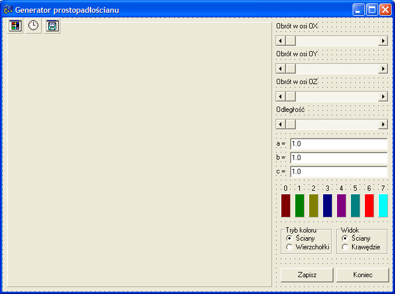
Task: Select the color dialog component icon
Action: [x=16, y=26]
